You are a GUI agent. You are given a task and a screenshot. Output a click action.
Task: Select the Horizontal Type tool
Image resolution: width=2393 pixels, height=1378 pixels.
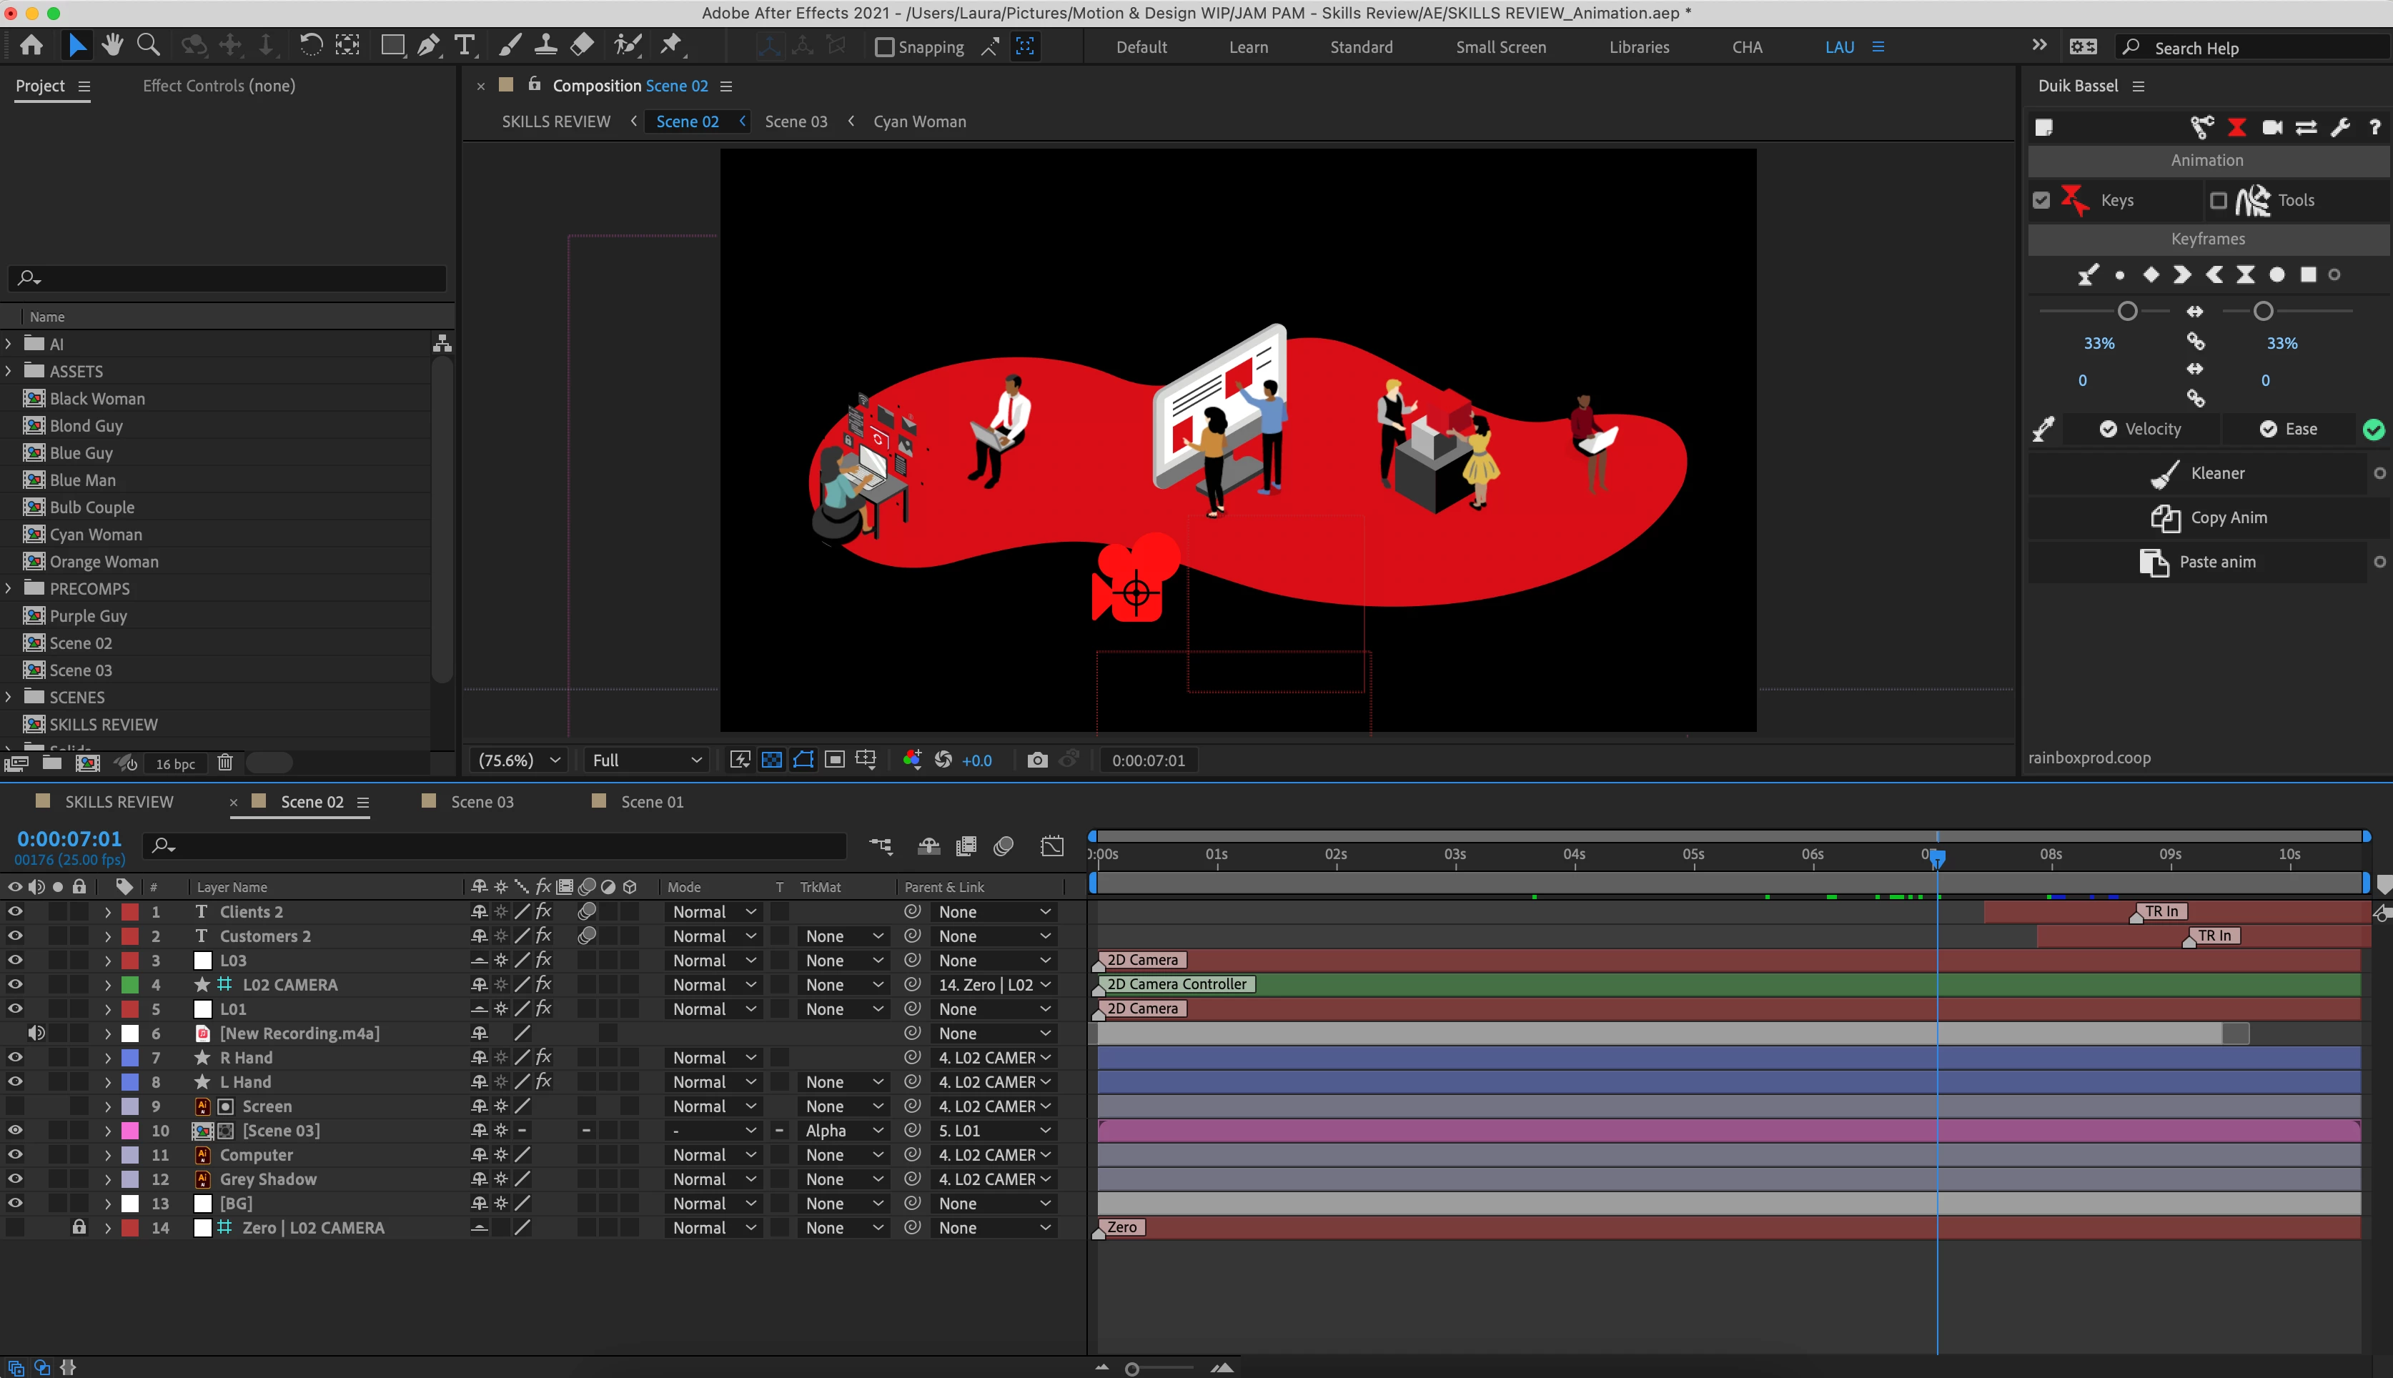(x=464, y=46)
